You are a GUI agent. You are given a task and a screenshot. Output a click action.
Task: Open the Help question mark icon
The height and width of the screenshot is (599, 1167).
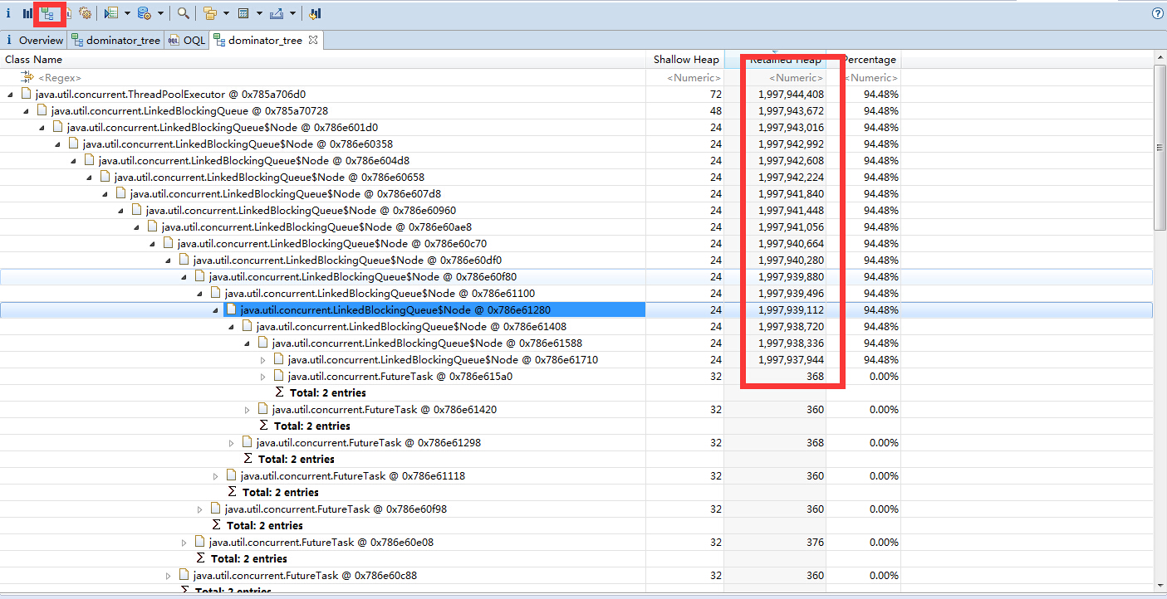tap(1158, 13)
